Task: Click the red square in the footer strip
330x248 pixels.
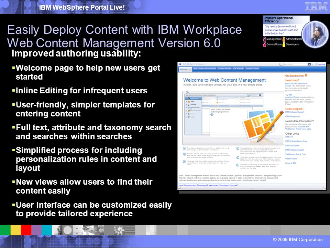Action: pos(26,230)
